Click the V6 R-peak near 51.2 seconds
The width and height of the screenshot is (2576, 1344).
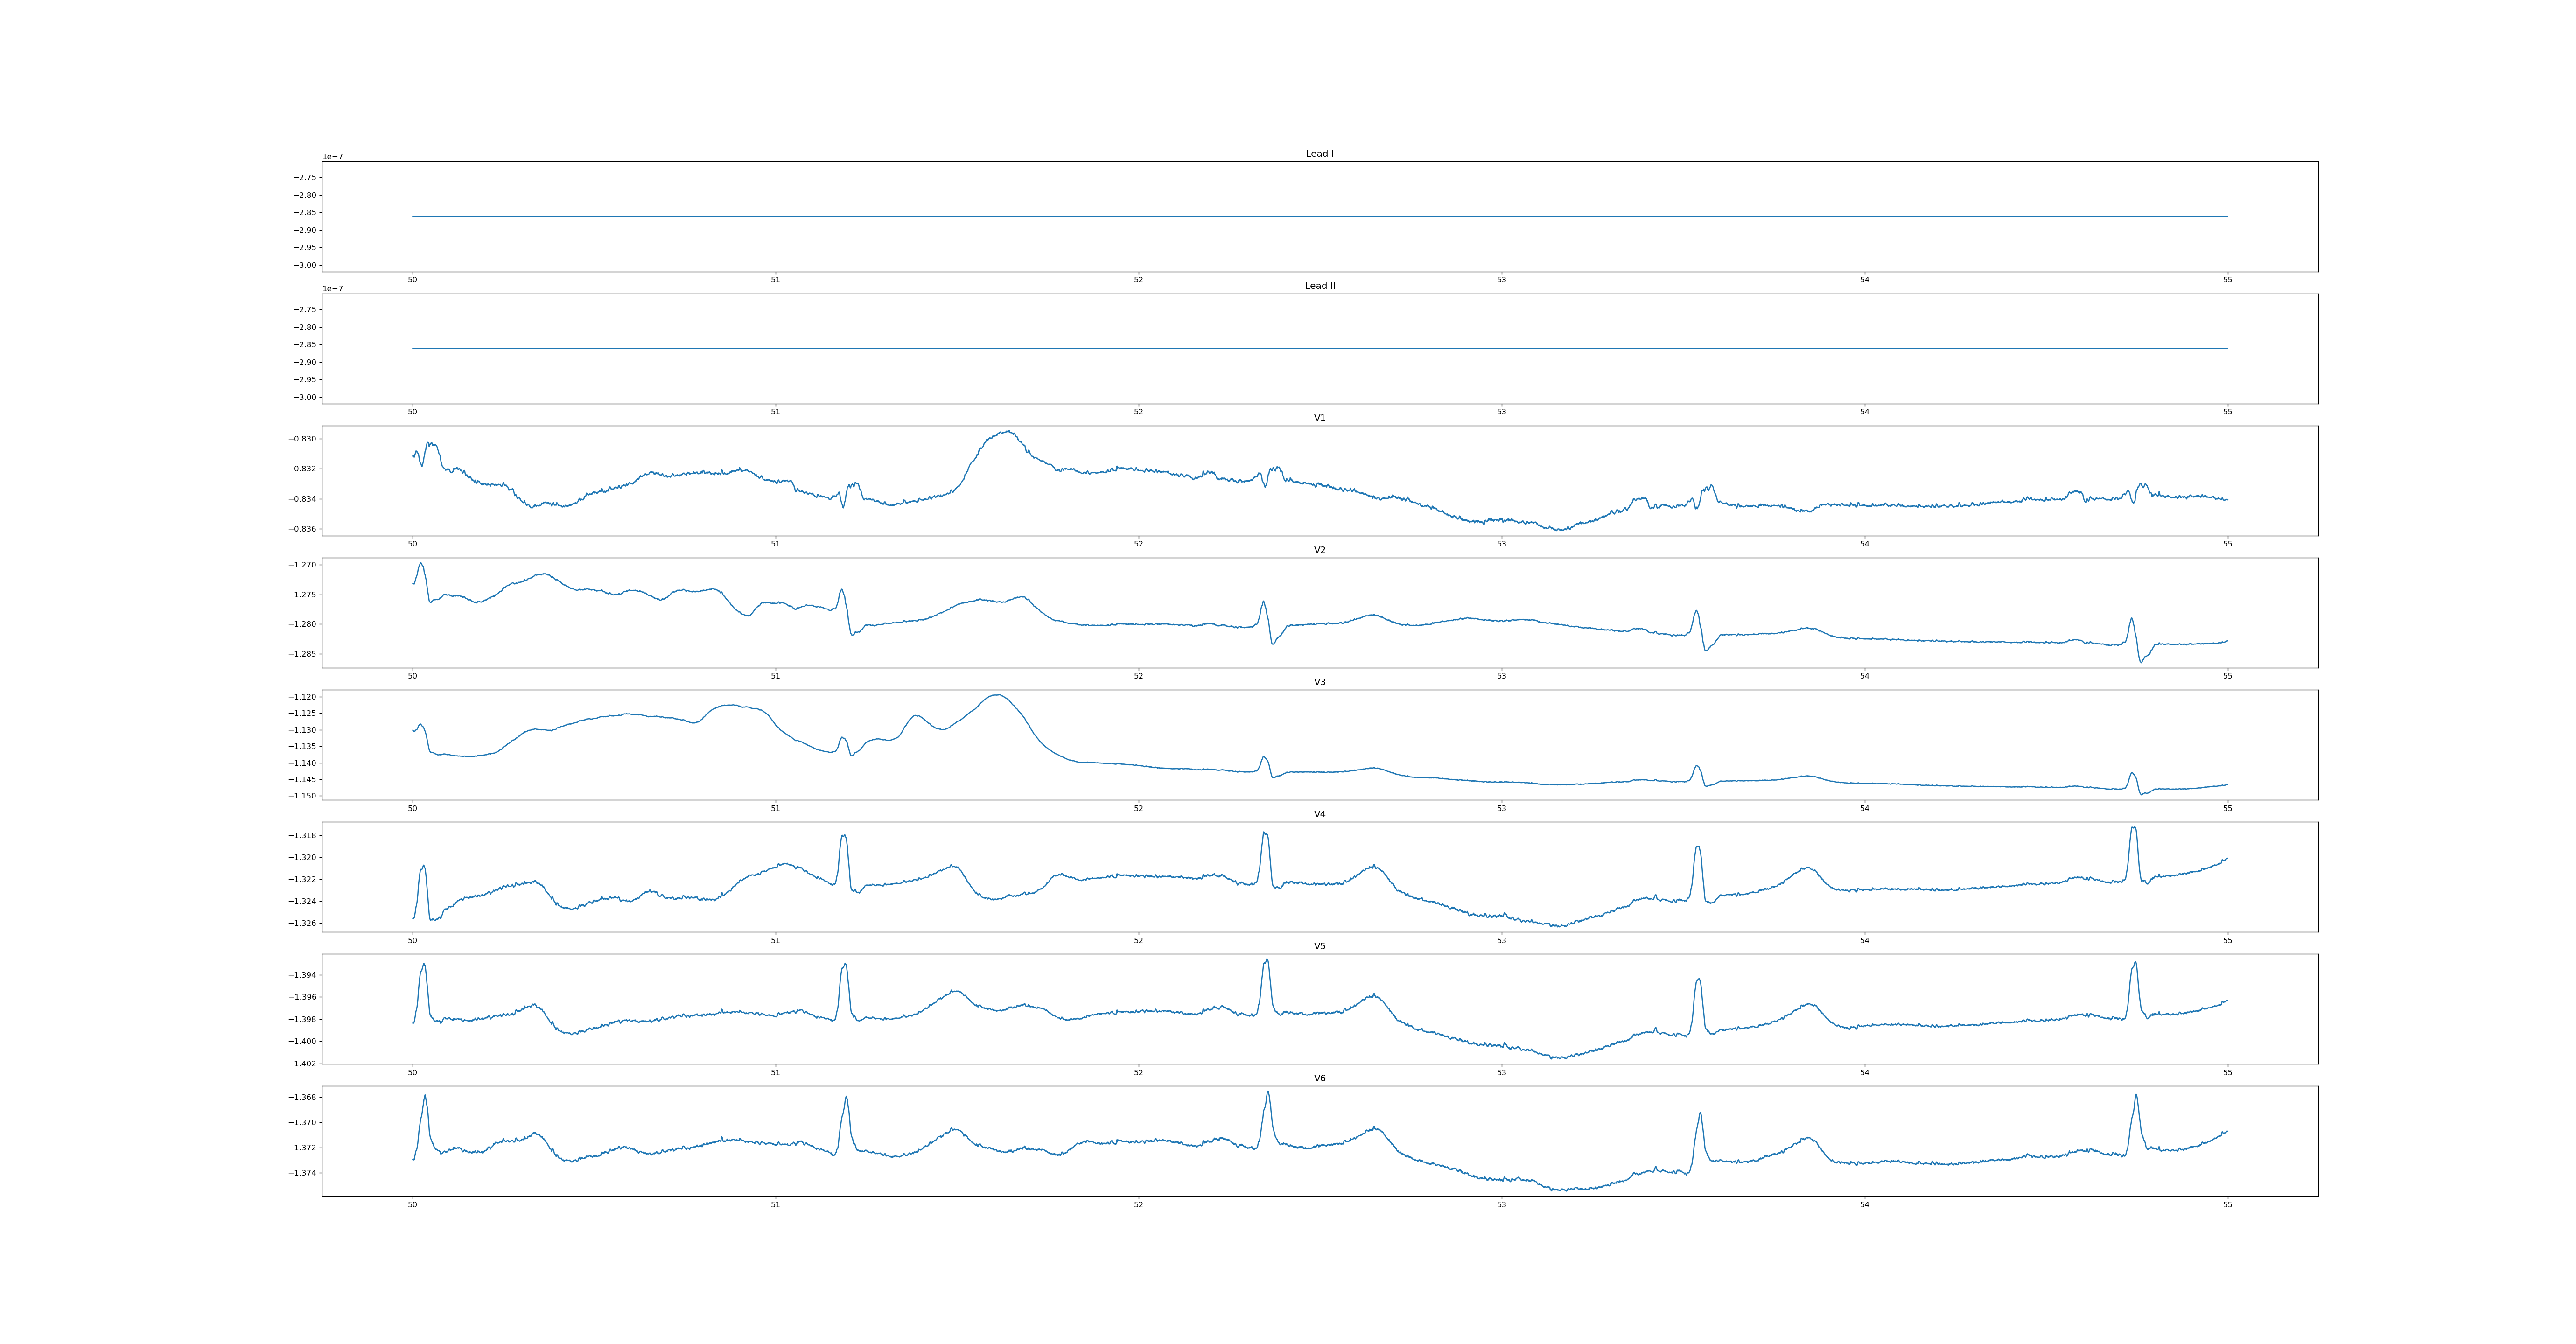[846, 1097]
